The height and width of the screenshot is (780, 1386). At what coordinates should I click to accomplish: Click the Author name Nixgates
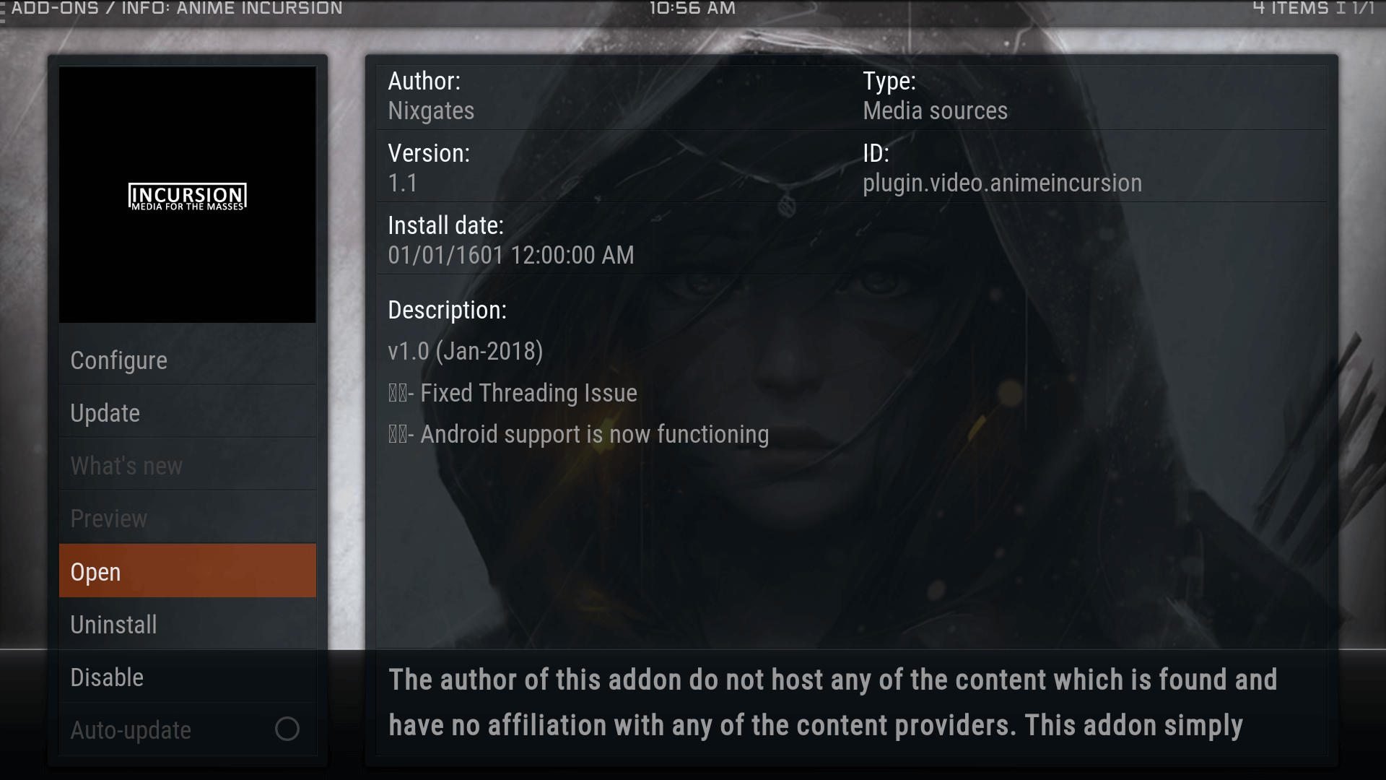(x=431, y=110)
